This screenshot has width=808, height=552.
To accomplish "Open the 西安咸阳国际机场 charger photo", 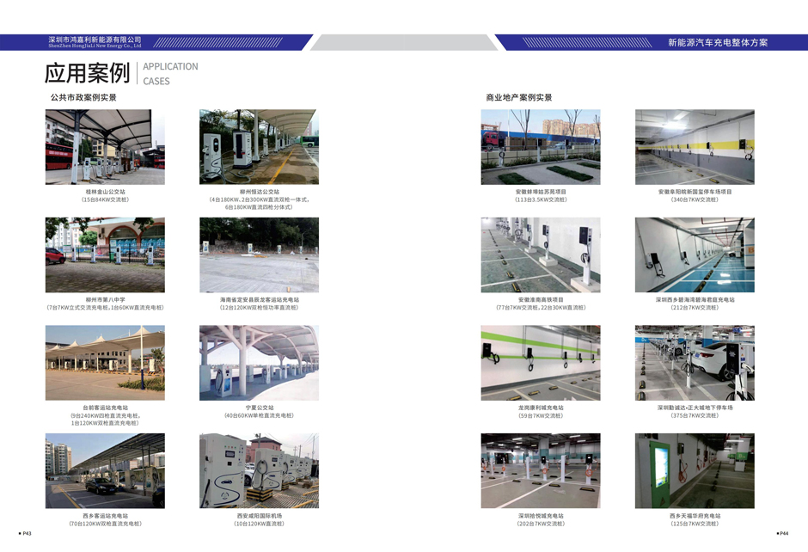I will (x=259, y=470).
